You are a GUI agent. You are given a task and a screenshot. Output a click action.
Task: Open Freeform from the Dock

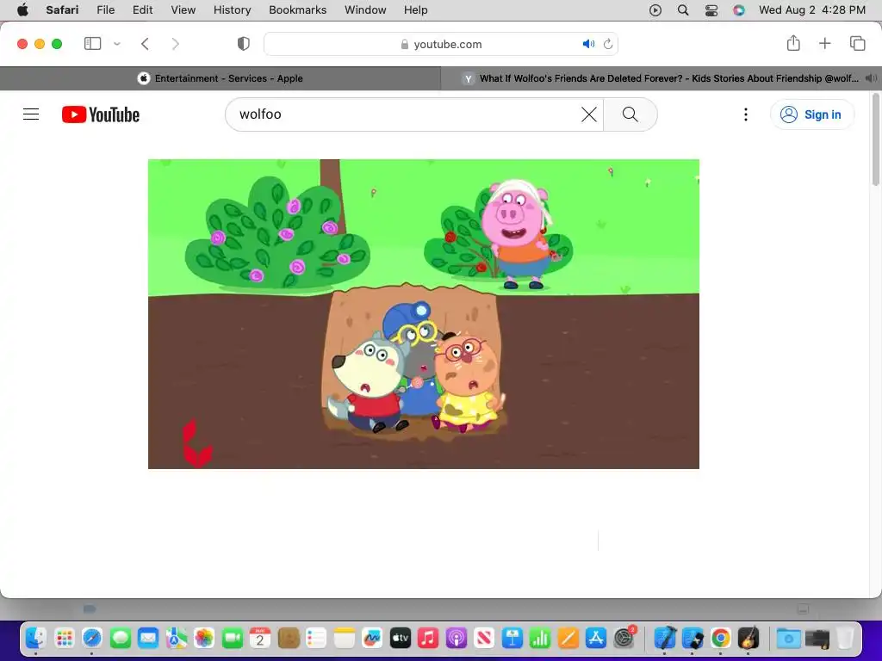point(372,638)
